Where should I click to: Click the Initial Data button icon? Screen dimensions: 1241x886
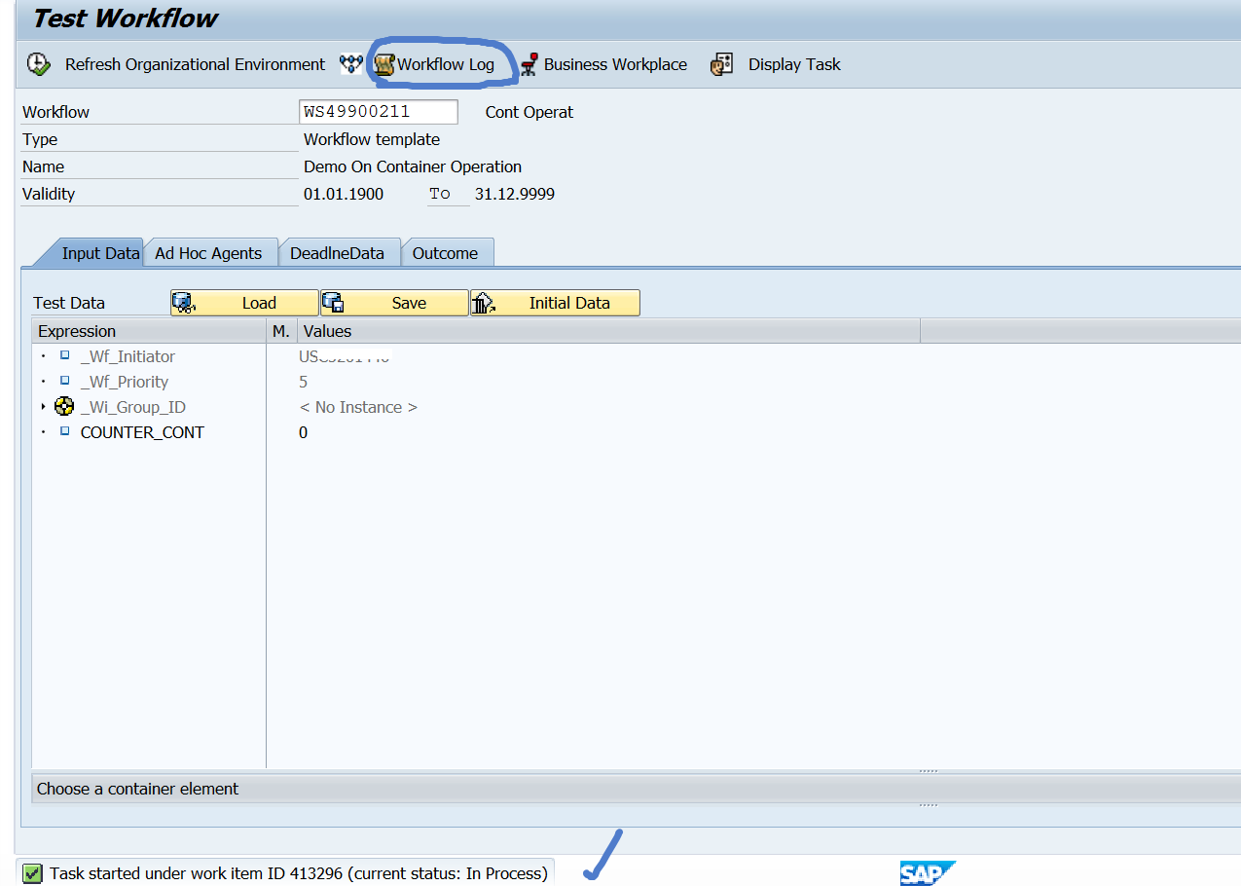[x=484, y=303]
